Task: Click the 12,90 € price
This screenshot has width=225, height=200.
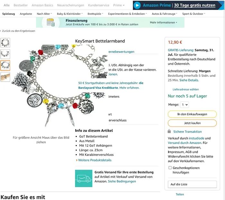Action: [x=175, y=42]
